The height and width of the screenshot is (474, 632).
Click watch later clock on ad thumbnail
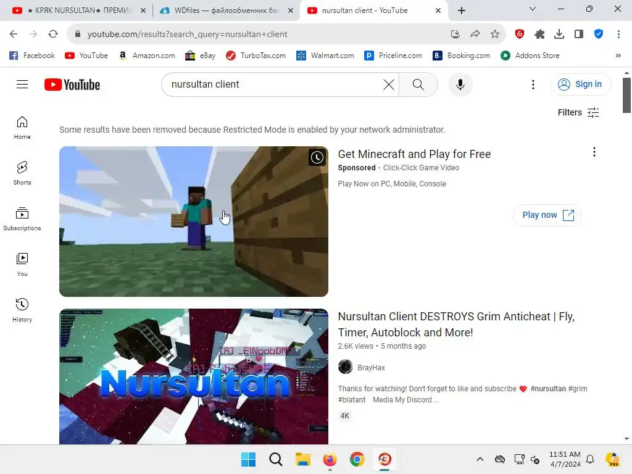click(x=317, y=157)
